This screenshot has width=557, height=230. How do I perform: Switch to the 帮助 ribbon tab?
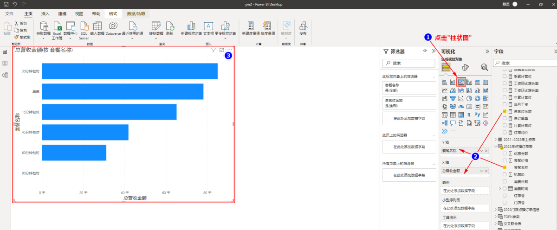pos(96,14)
